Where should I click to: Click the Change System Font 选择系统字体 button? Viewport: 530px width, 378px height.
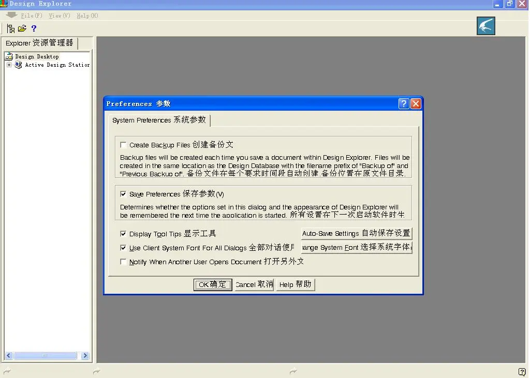tap(356, 247)
